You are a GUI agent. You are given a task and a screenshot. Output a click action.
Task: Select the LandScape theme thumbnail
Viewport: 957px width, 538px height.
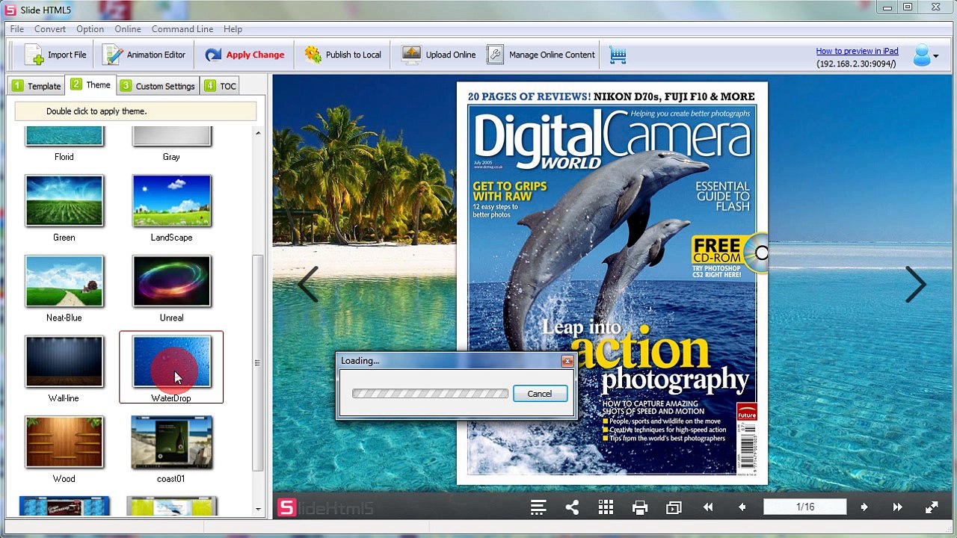click(172, 200)
